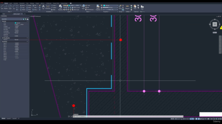Click the Measure utility

[127, 7]
